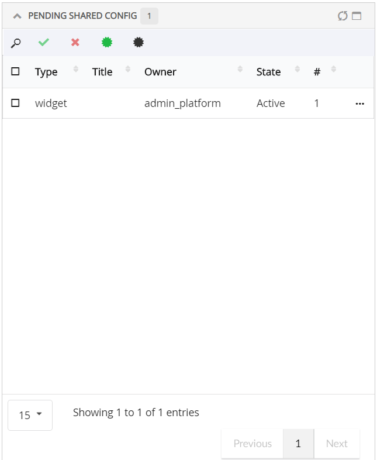377x460 pixels.
Task: Open the widget row ellipsis menu
Action: [359, 103]
